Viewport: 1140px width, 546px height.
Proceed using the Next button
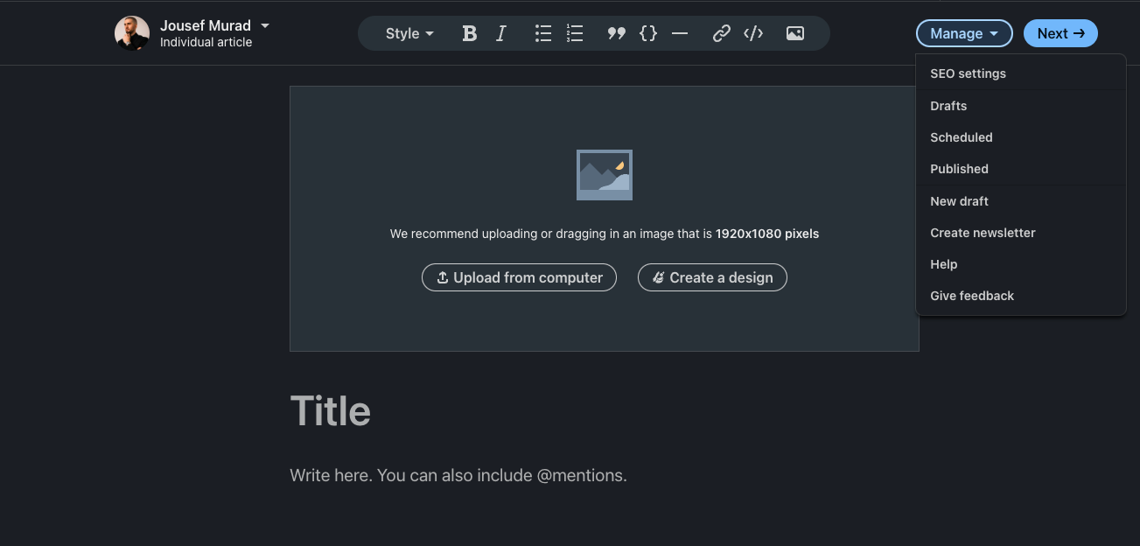(x=1060, y=32)
